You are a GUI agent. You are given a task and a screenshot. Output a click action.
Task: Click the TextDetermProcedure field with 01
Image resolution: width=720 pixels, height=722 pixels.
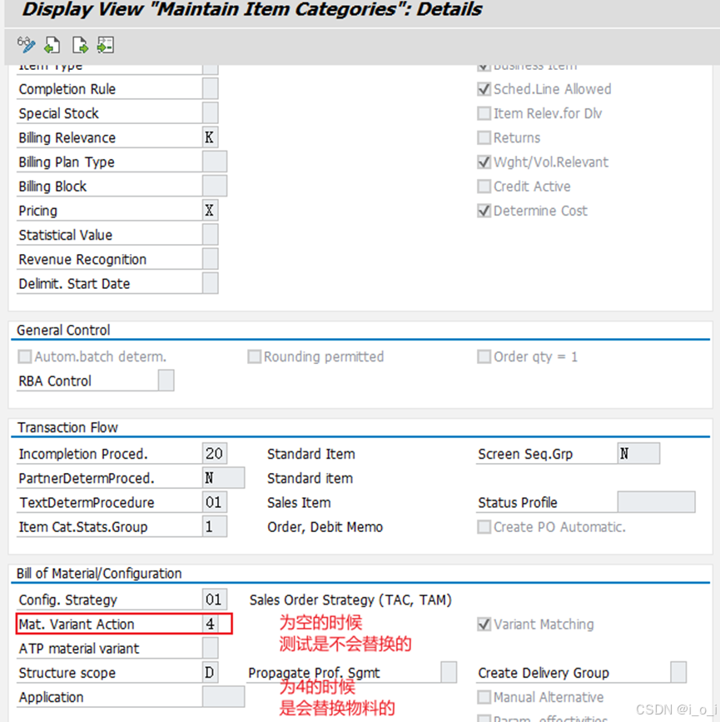[215, 502]
